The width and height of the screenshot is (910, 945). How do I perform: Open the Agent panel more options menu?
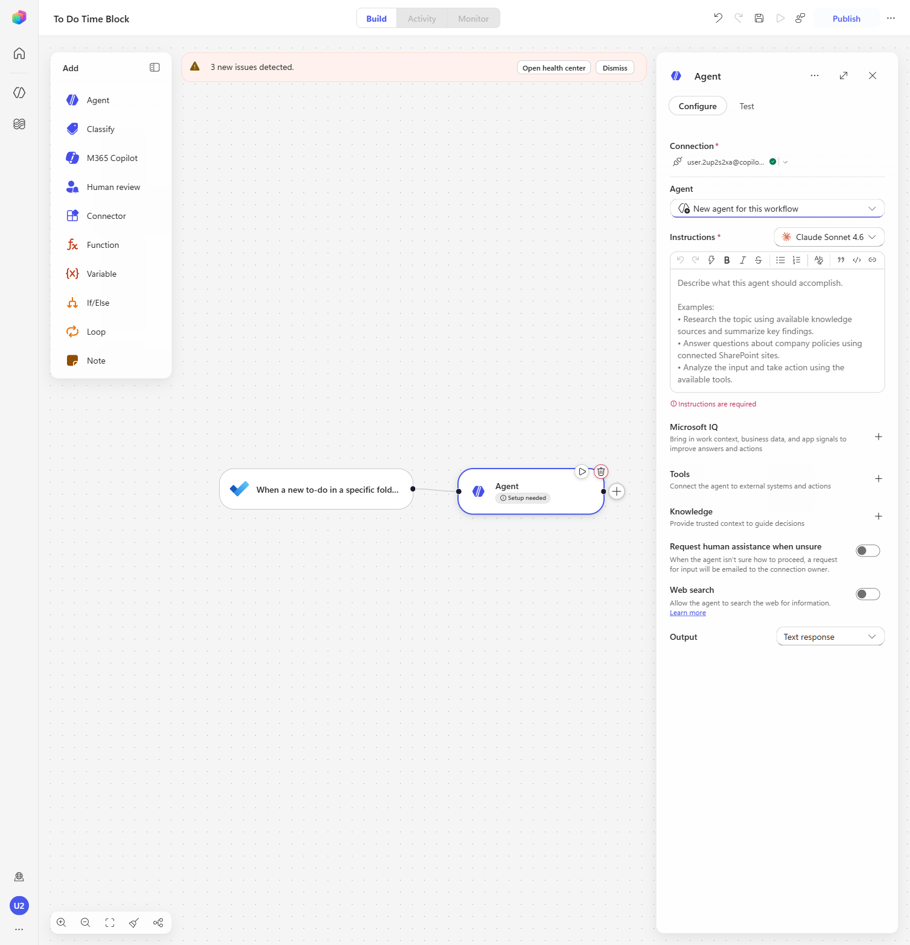pos(815,75)
